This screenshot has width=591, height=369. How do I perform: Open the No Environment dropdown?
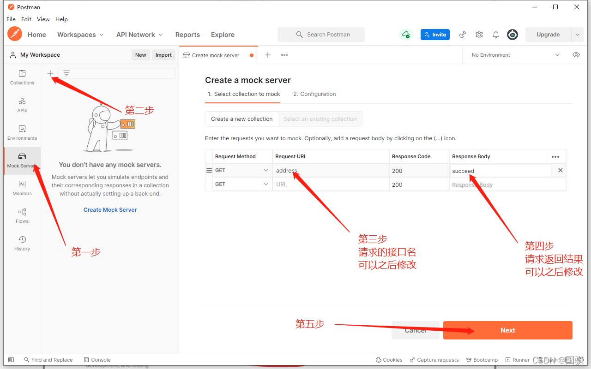515,55
